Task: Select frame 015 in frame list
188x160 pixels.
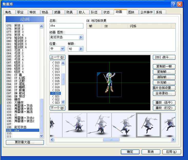Action: tap(56, 78)
